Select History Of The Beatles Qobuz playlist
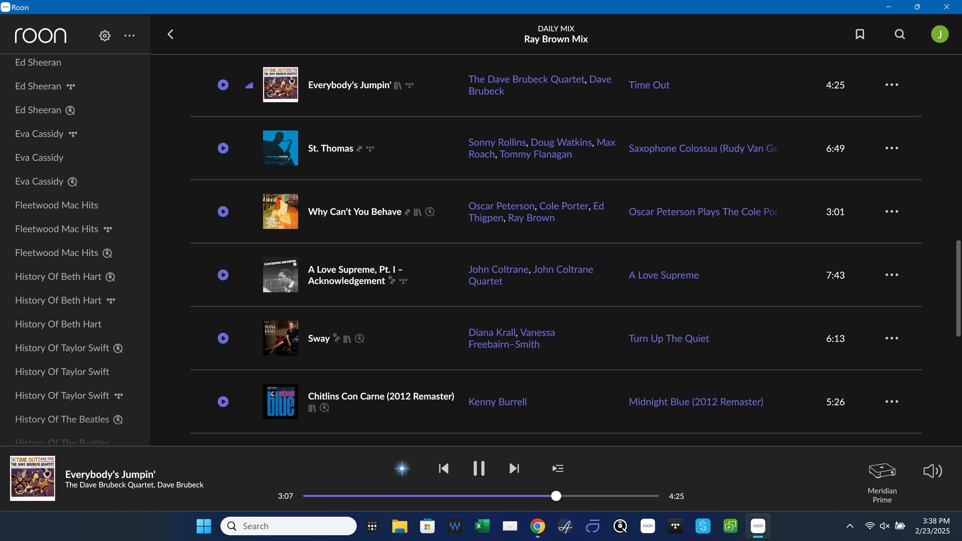 (x=69, y=419)
